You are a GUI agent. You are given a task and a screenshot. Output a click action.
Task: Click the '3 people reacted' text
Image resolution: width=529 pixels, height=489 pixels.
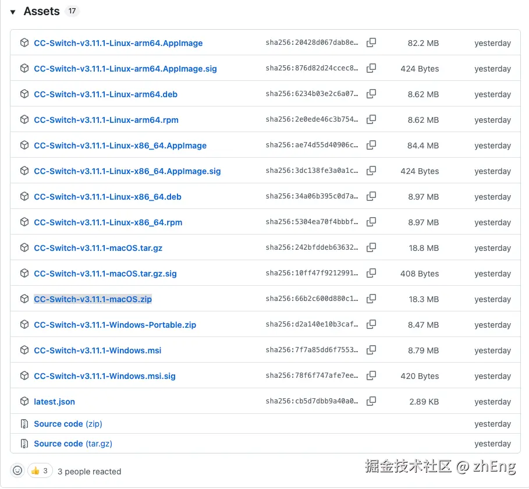pyautogui.click(x=90, y=472)
